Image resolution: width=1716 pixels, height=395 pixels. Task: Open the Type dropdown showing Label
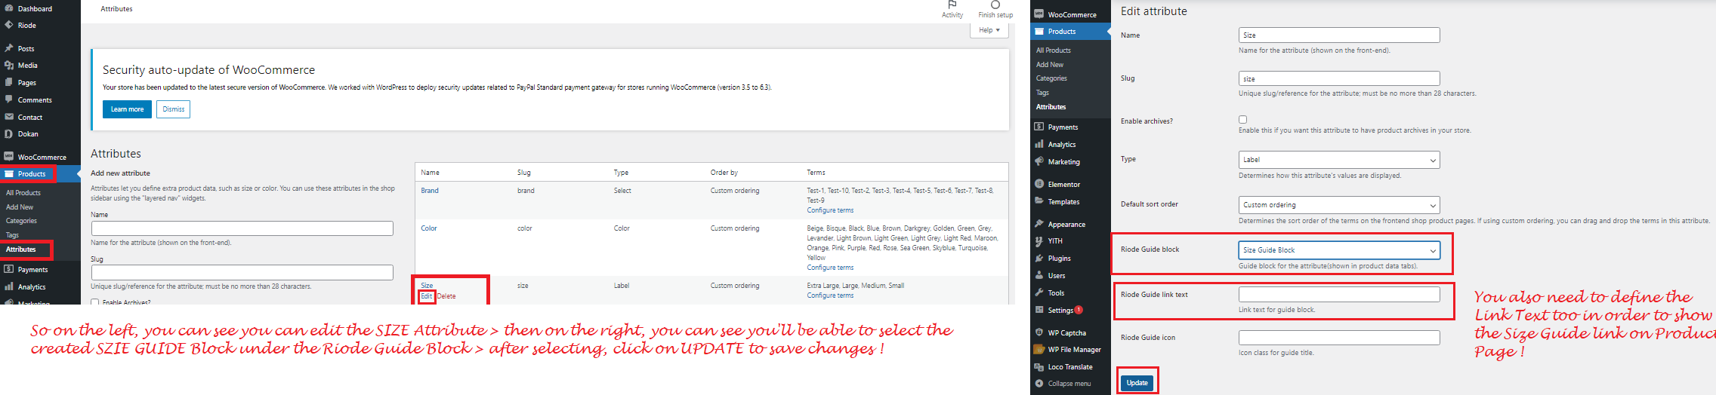[1339, 160]
